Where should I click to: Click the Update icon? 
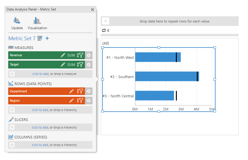(17, 21)
